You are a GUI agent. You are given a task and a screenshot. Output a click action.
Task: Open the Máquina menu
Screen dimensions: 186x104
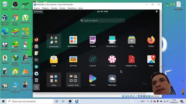[x=45, y=8]
